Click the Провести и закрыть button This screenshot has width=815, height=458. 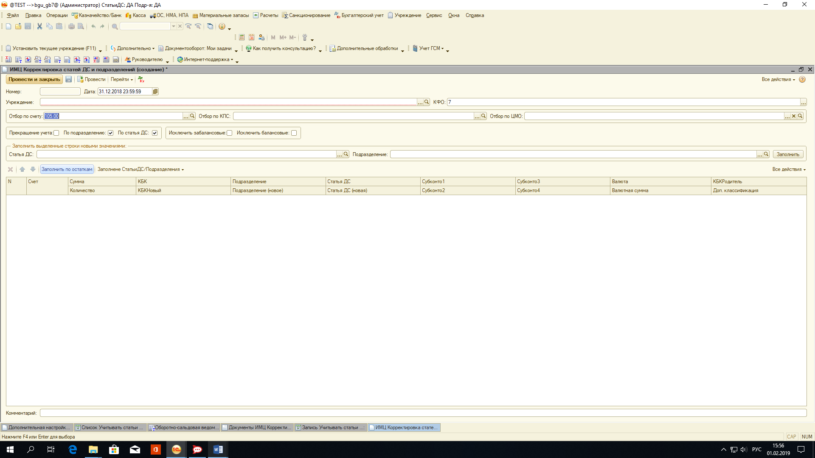click(x=34, y=79)
